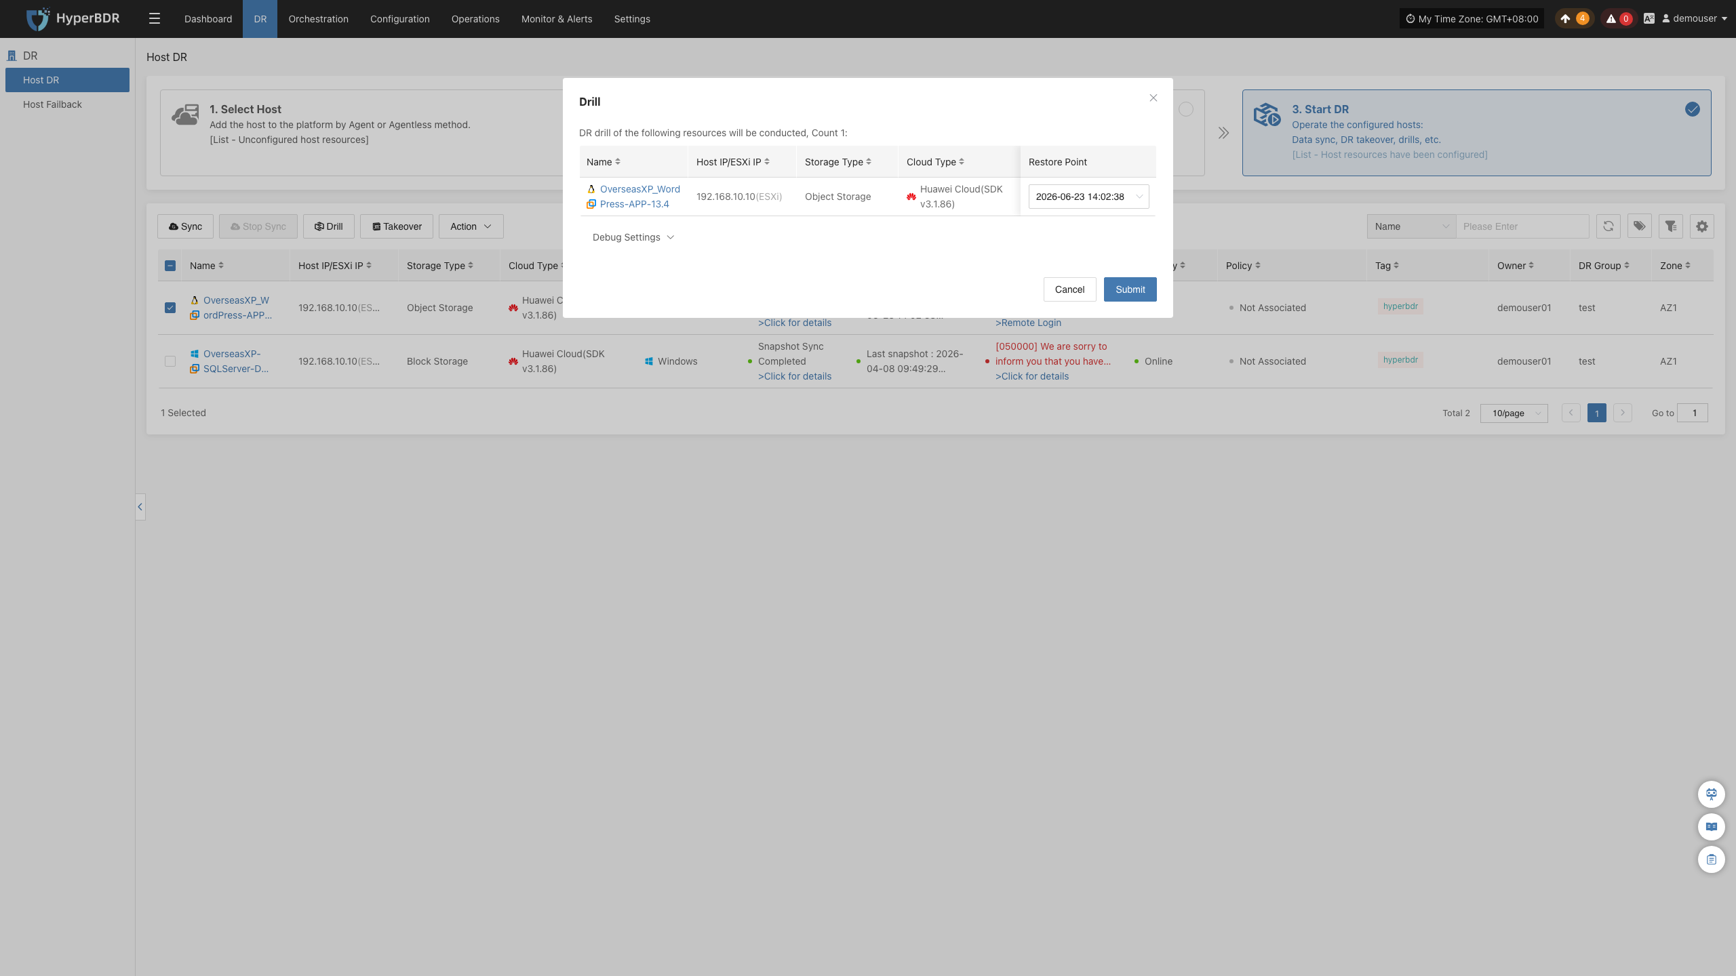Click the My Time Zone clock indicator
This screenshot has width=1736, height=976.
[x=1472, y=19]
